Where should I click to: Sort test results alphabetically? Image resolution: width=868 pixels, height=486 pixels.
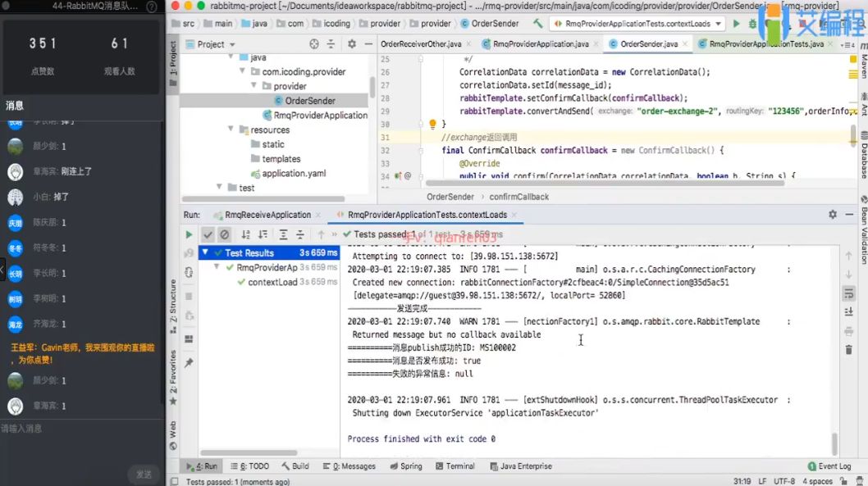tap(246, 234)
